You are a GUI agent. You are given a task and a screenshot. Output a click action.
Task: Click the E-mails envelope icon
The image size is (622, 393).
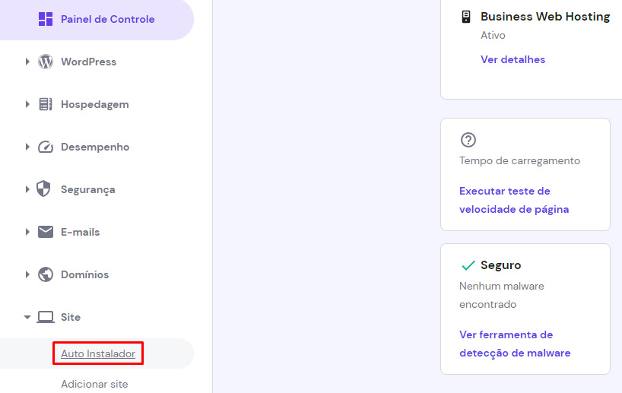[x=46, y=232]
